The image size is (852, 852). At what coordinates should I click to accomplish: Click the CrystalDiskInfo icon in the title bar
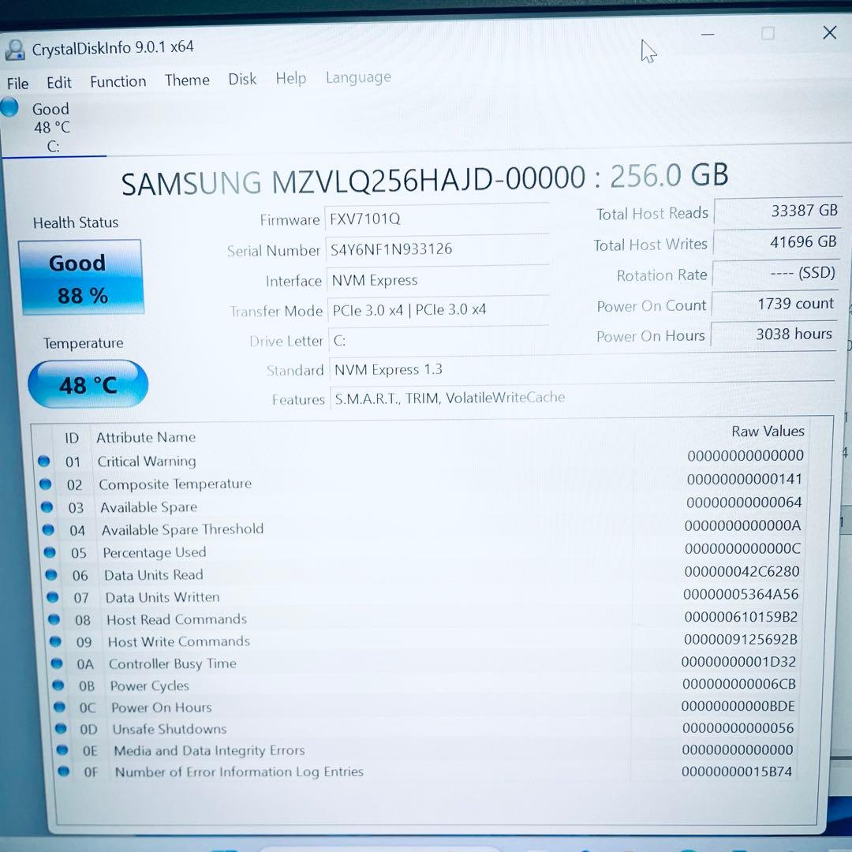(x=15, y=48)
